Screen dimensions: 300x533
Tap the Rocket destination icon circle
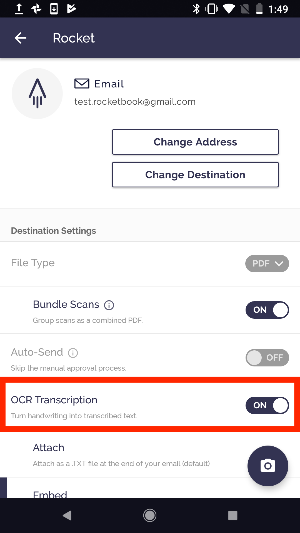[37, 94]
